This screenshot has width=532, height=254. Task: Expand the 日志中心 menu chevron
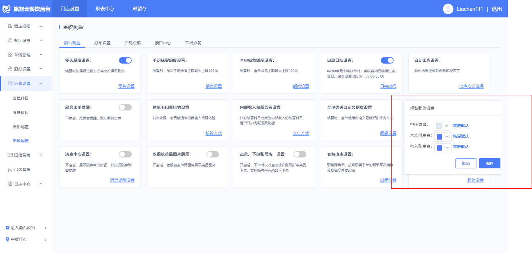click(x=41, y=184)
